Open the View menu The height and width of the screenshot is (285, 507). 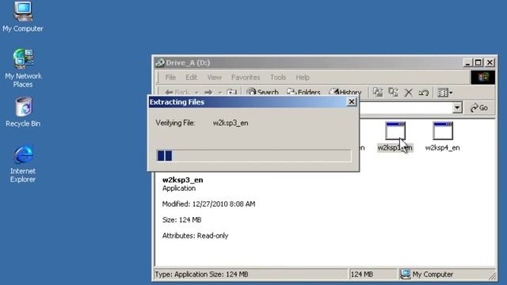[x=214, y=78]
